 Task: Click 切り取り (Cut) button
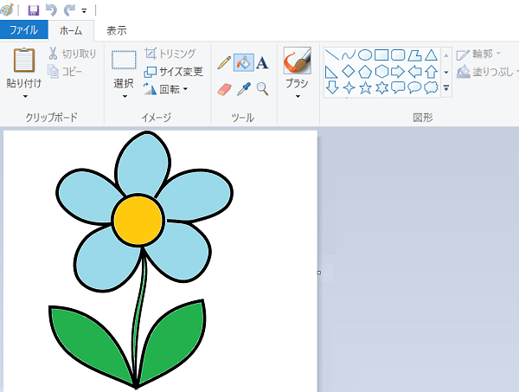[x=72, y=54]
